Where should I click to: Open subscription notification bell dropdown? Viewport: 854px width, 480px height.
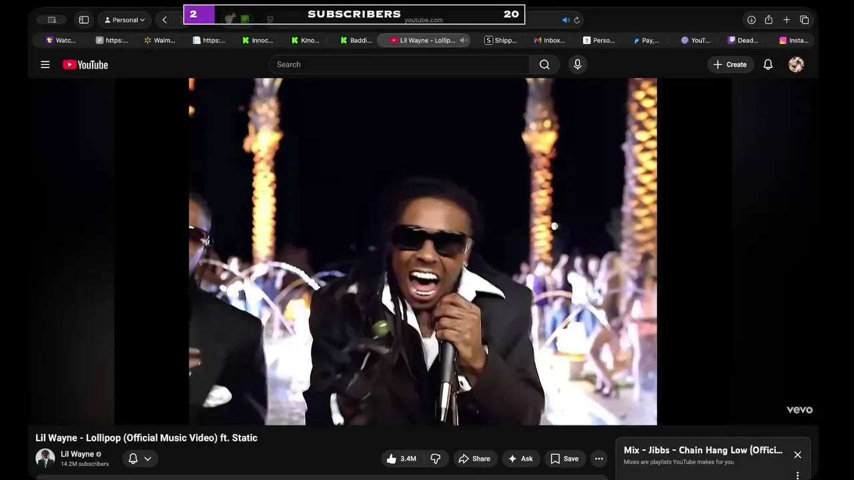pos(140,459)
